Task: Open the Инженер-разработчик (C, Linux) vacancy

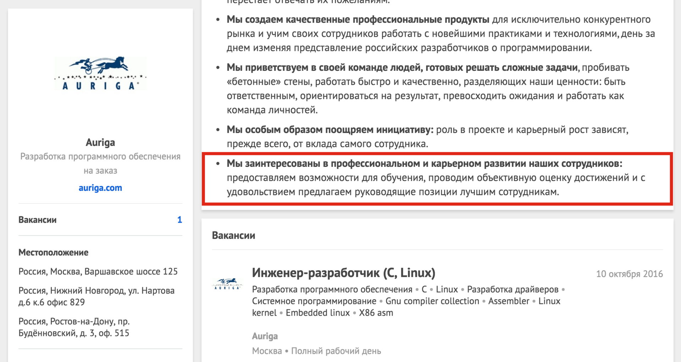Action: click(x=343, y=273)
